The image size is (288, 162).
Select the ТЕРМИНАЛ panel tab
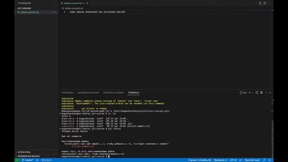134,93
